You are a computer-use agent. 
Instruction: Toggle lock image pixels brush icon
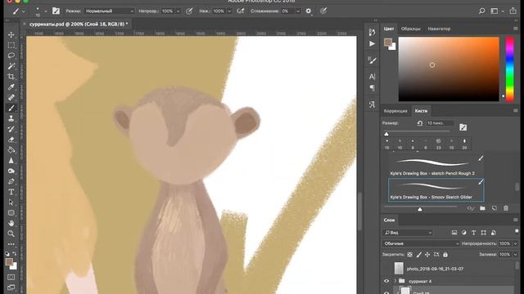click(418, 254)
